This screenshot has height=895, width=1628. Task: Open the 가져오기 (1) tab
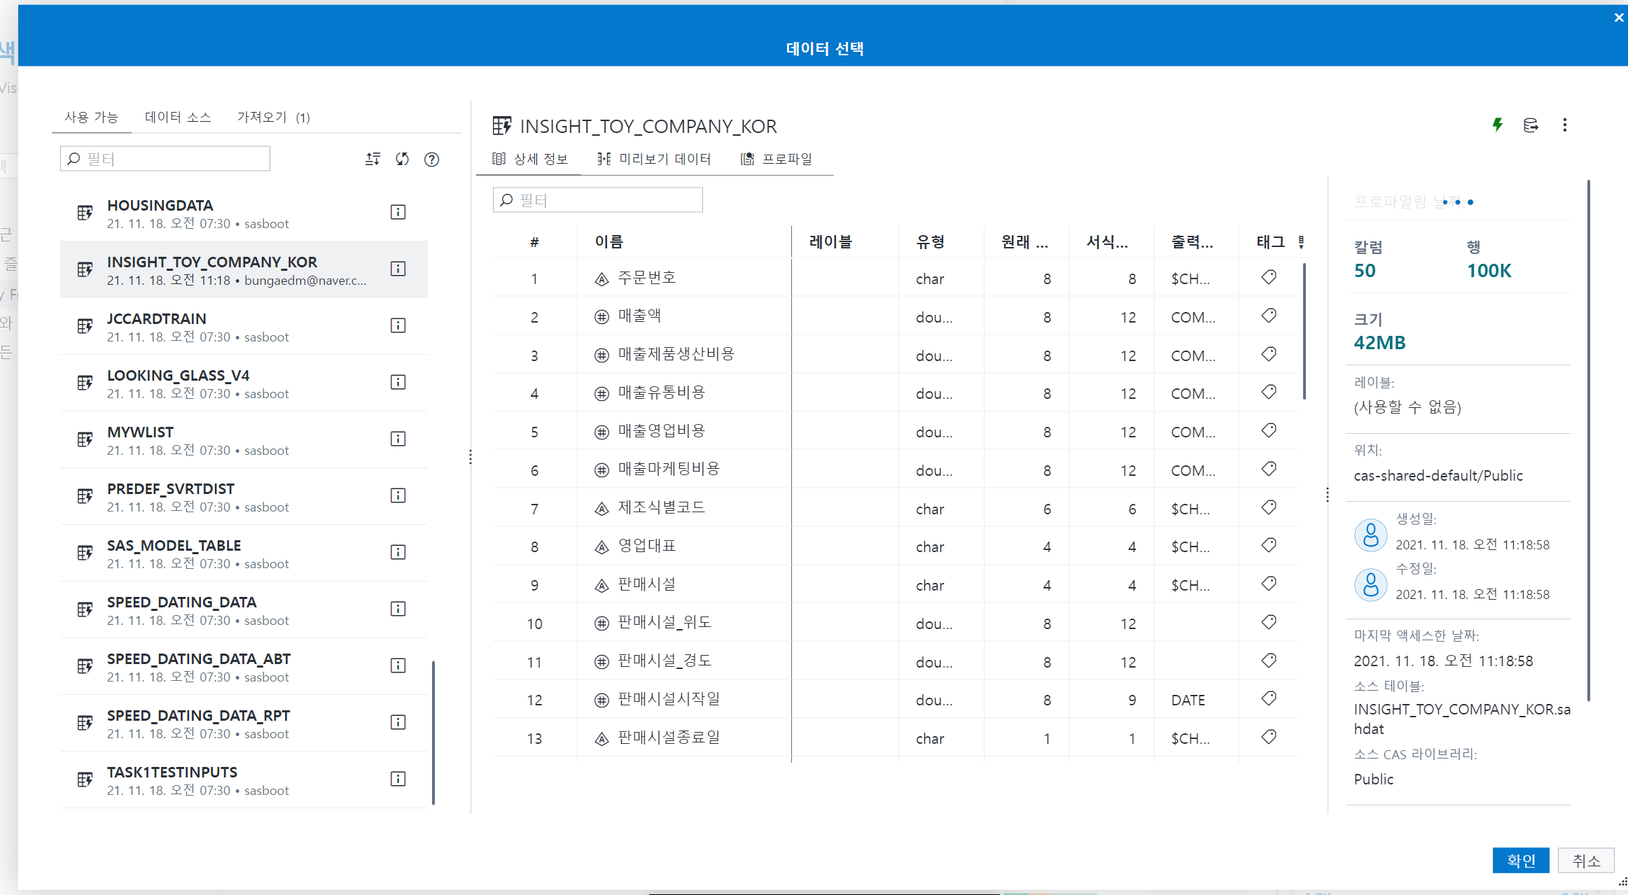pyautogui.click(x=273, y=117)
